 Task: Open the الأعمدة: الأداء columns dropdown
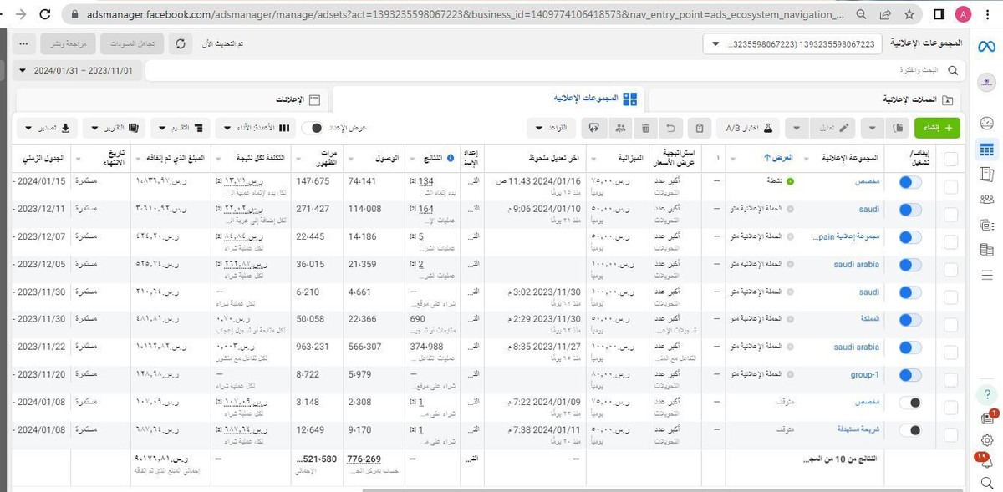(255, 128)
